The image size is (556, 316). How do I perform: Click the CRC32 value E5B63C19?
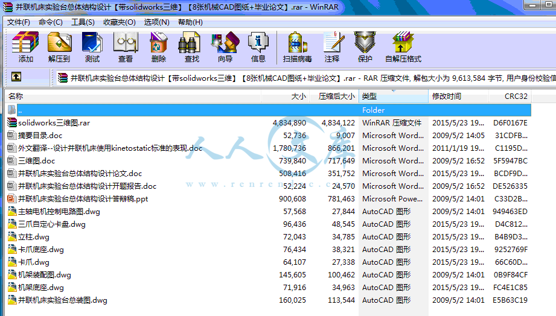(x=510, y=300)
